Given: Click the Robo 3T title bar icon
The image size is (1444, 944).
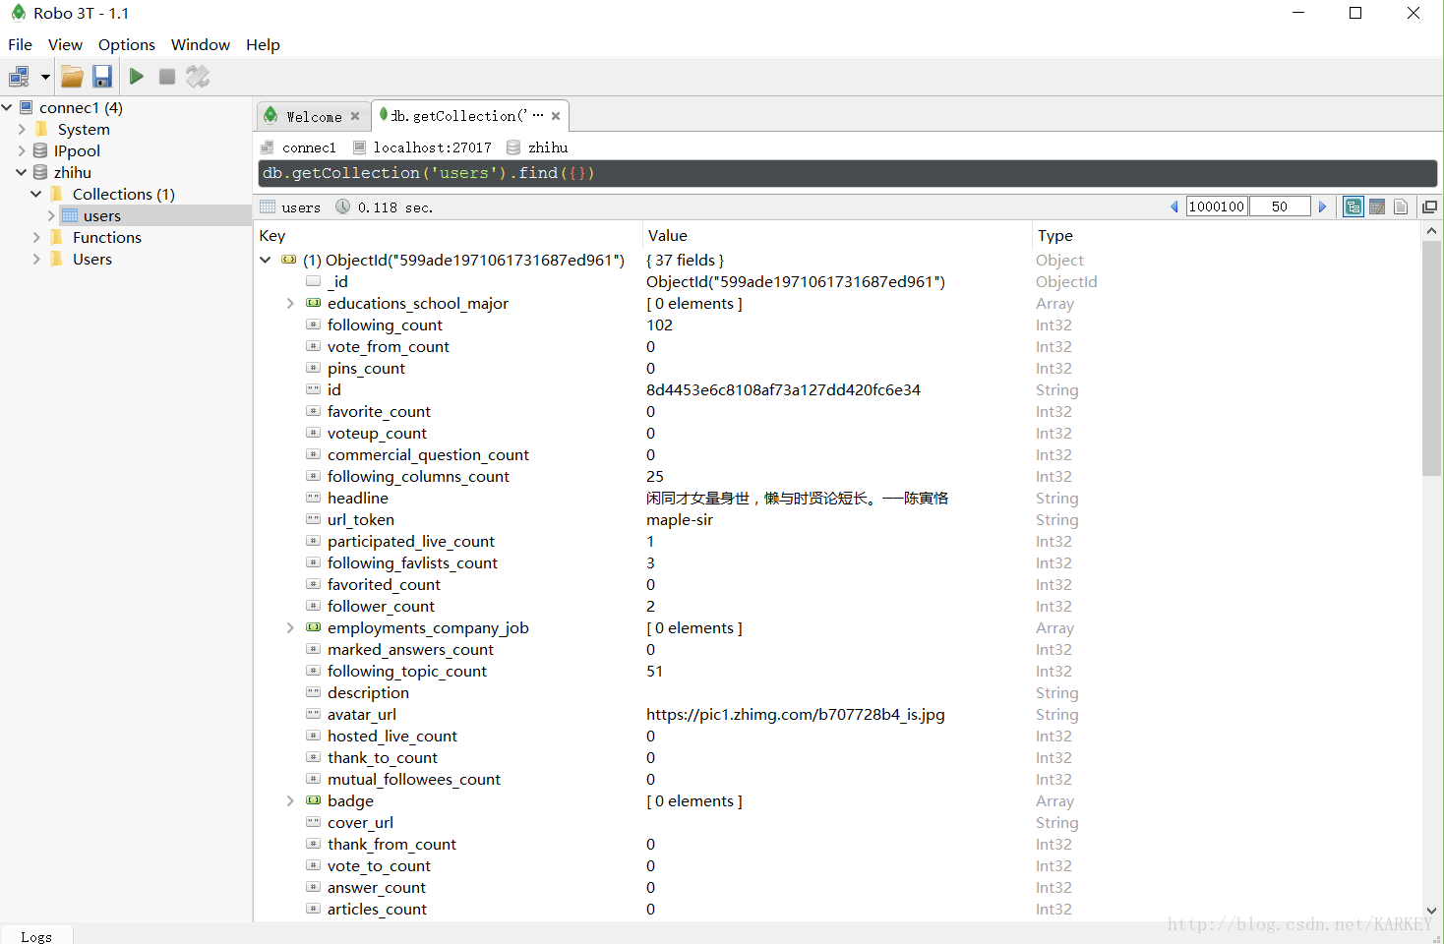Looking at the screenshot, I should pyautogui.click(x=18, y=13).
